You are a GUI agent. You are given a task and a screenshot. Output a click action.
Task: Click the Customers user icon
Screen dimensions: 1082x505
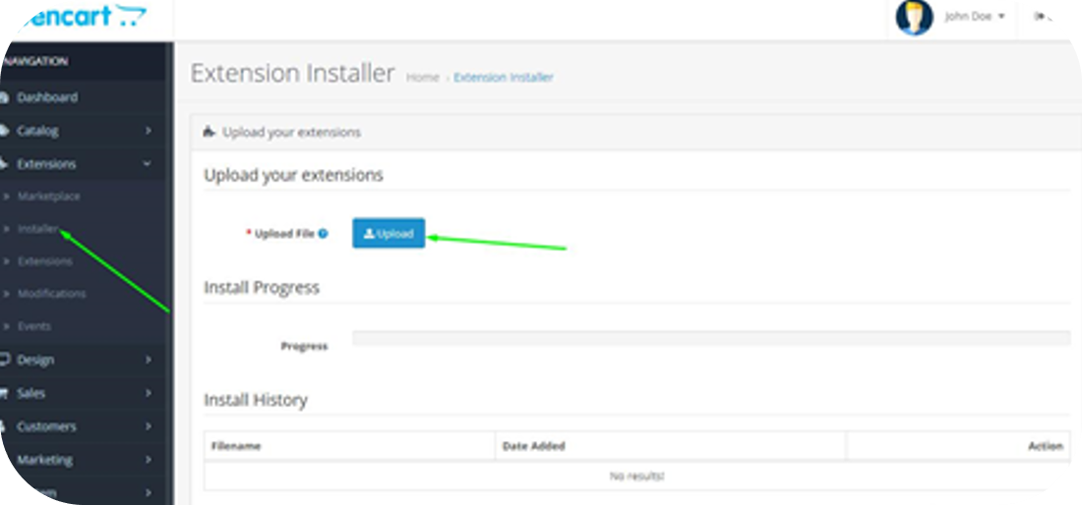(x=6, y=426)
